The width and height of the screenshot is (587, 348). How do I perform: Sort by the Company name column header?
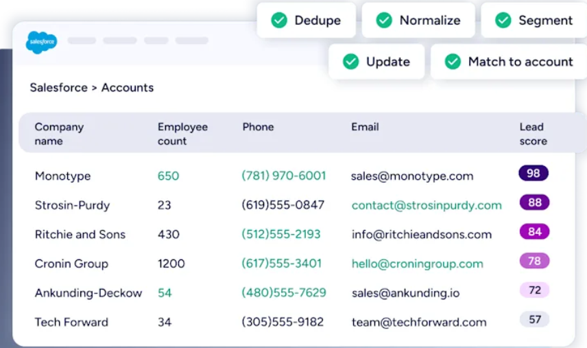pyautogui.click(x=59, y=134)
